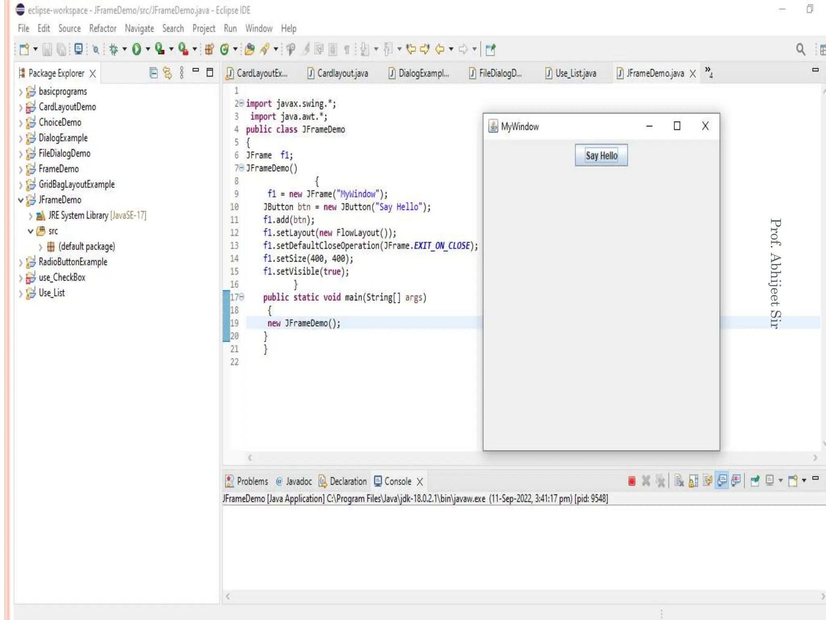The image size is (826, 620).
Task: Collapse the JFrameDemo project tree node
Action: [x=21, y=200]
